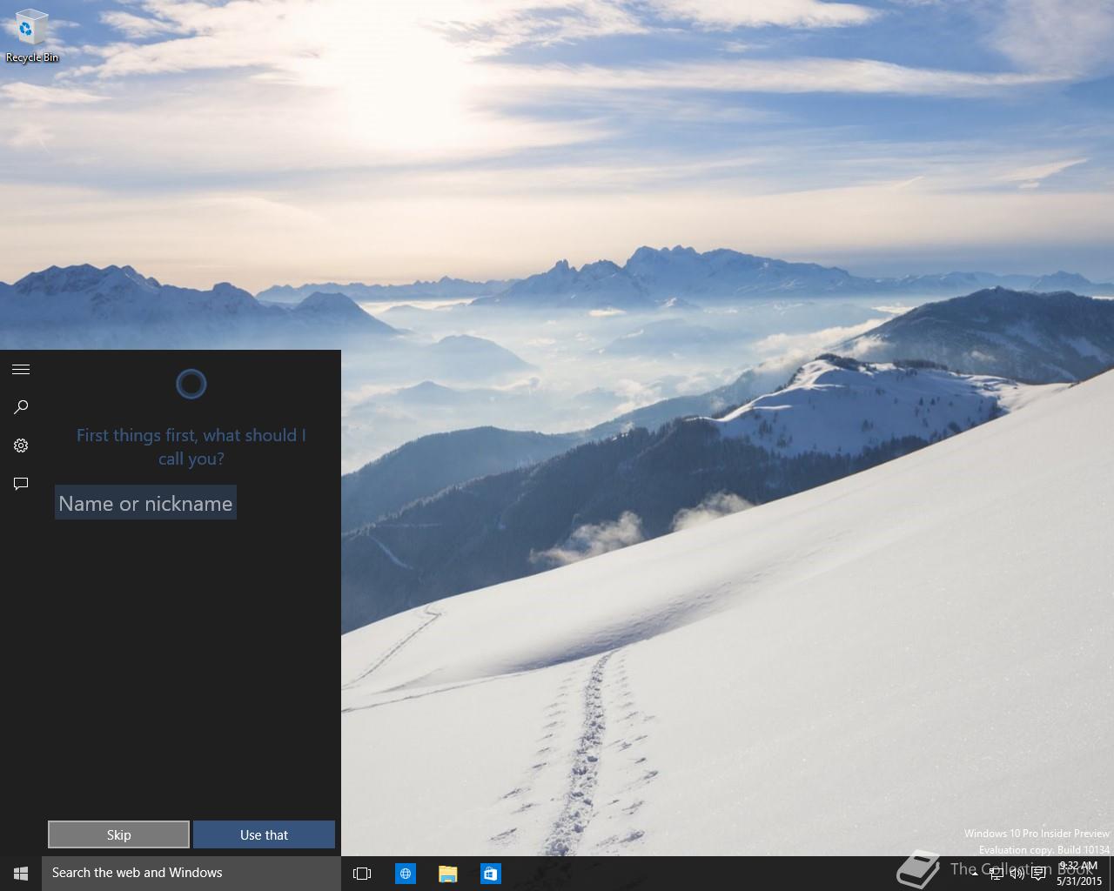Screen dimensions: 1114x891
Task: Open Cortana settings gear icon
Action: pyautogui.click(x=21, y=445)
